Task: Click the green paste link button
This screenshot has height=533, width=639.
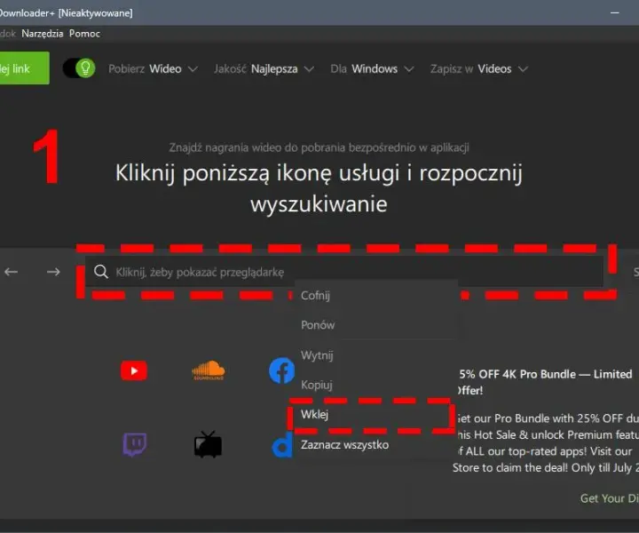Action: point(25,68)
